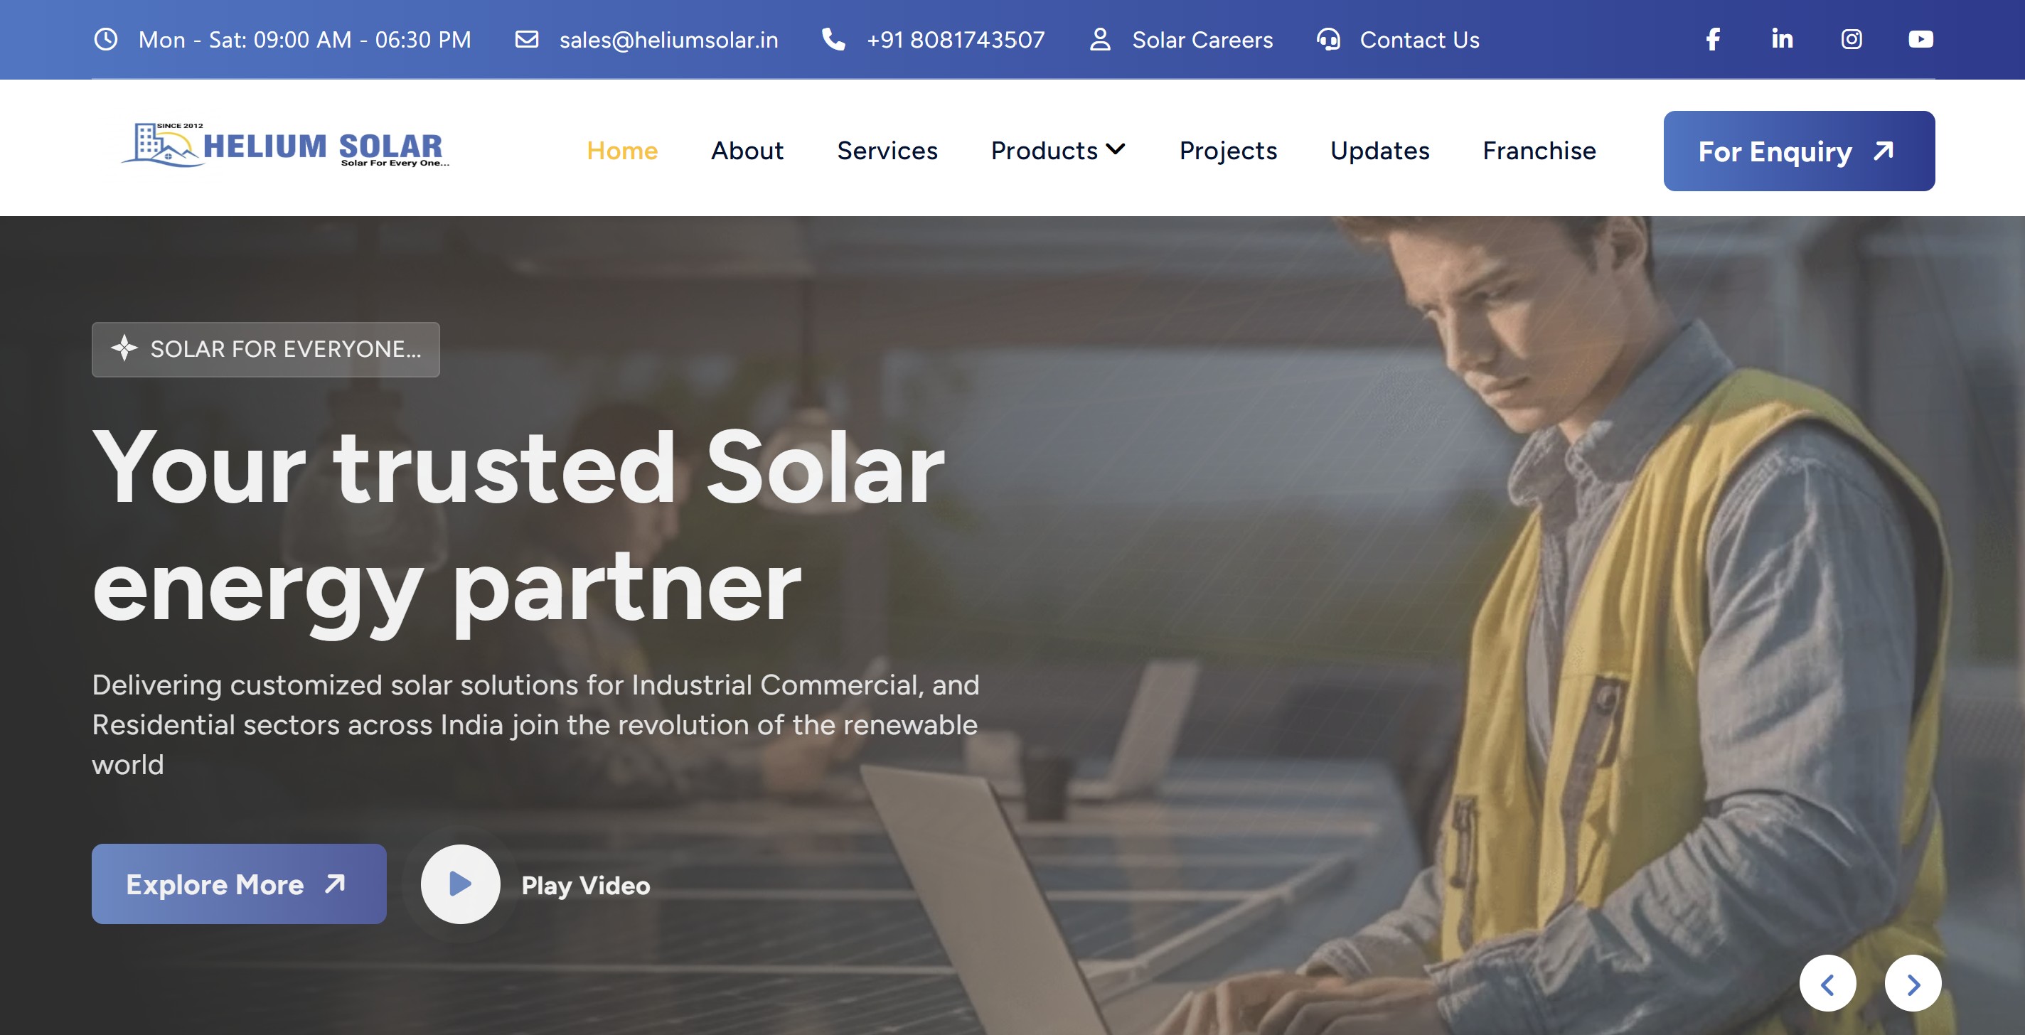Navigate to the Franchise page

pyautogui.click(x=1539, y=151)
